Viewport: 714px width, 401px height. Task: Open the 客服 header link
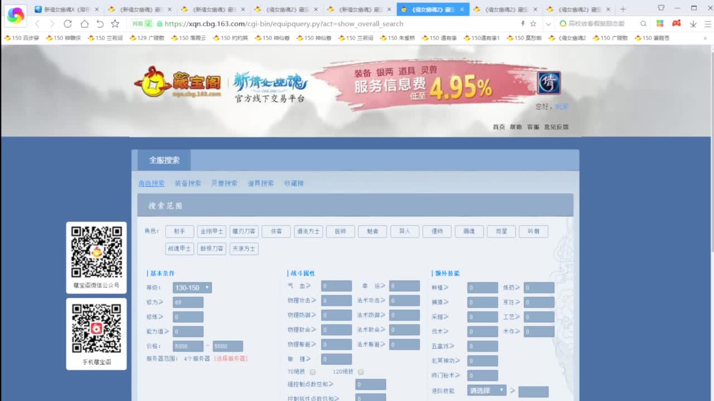tap(533, 127)
